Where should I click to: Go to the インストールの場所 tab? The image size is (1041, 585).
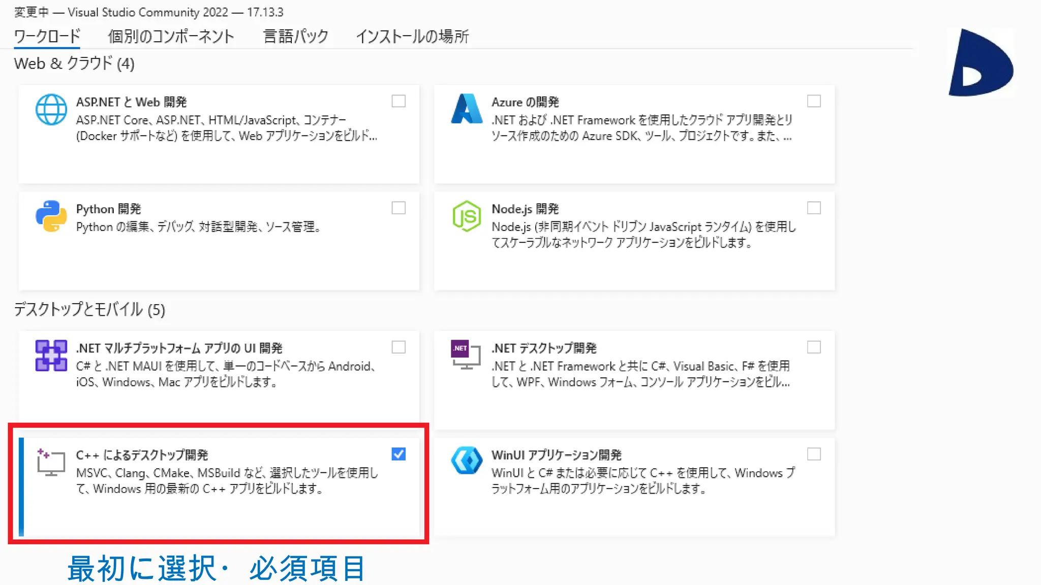pyautogui.click(x=412, y=37)
